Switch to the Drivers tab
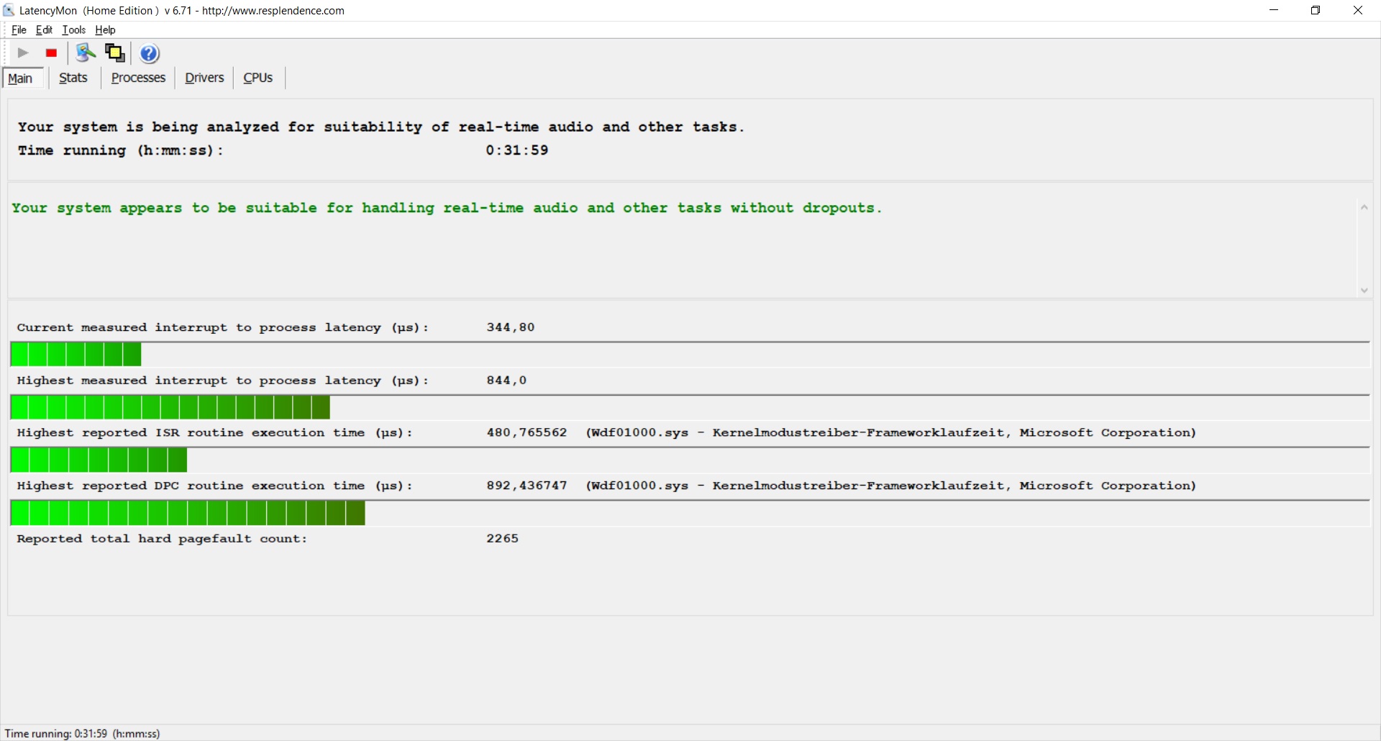Image resolution: width=1381 pixels, height=741 pixels. [204, 78]
